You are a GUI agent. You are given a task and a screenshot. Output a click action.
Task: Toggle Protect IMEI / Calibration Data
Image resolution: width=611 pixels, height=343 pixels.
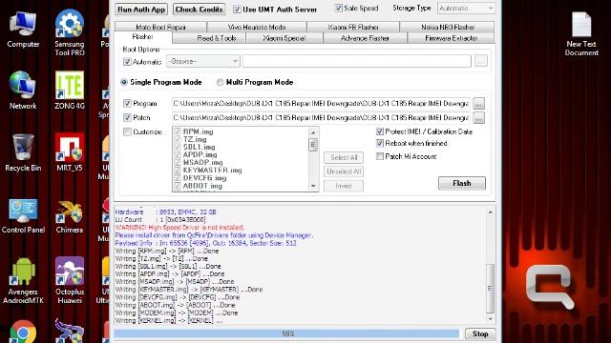(x=380, y=131)
